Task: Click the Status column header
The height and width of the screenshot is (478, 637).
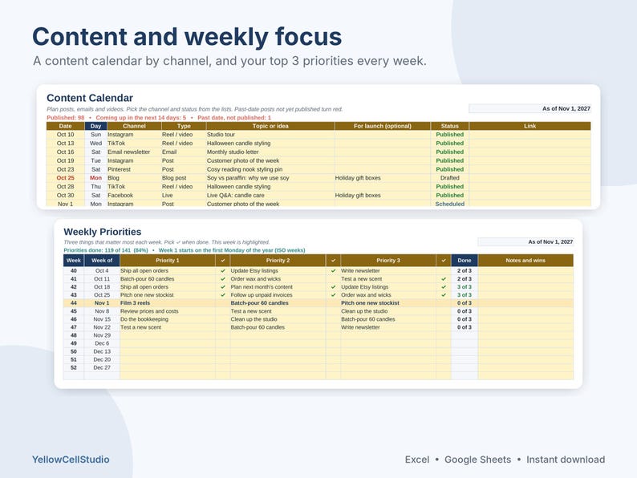Action: 450,126
